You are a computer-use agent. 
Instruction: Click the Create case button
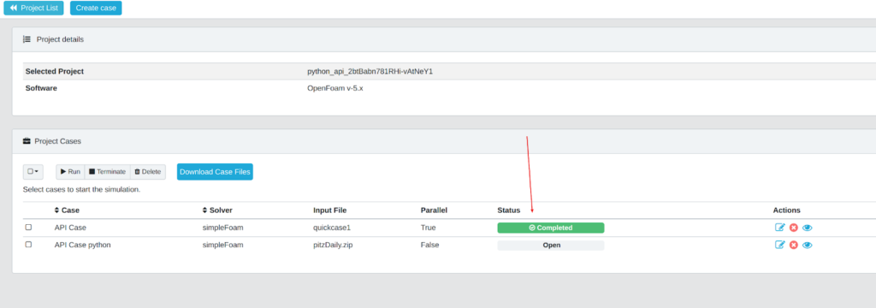tap(96, 8)
